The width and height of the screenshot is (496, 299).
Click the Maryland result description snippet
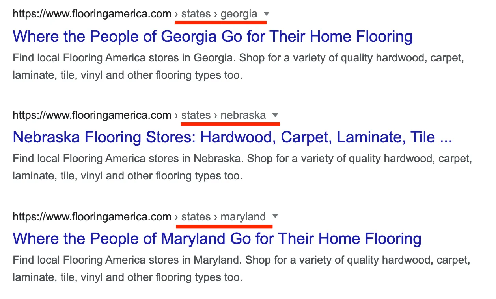click(241, 268)
